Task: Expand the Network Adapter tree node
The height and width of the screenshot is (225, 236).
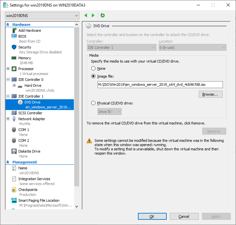Action: [x=8, y=119]
